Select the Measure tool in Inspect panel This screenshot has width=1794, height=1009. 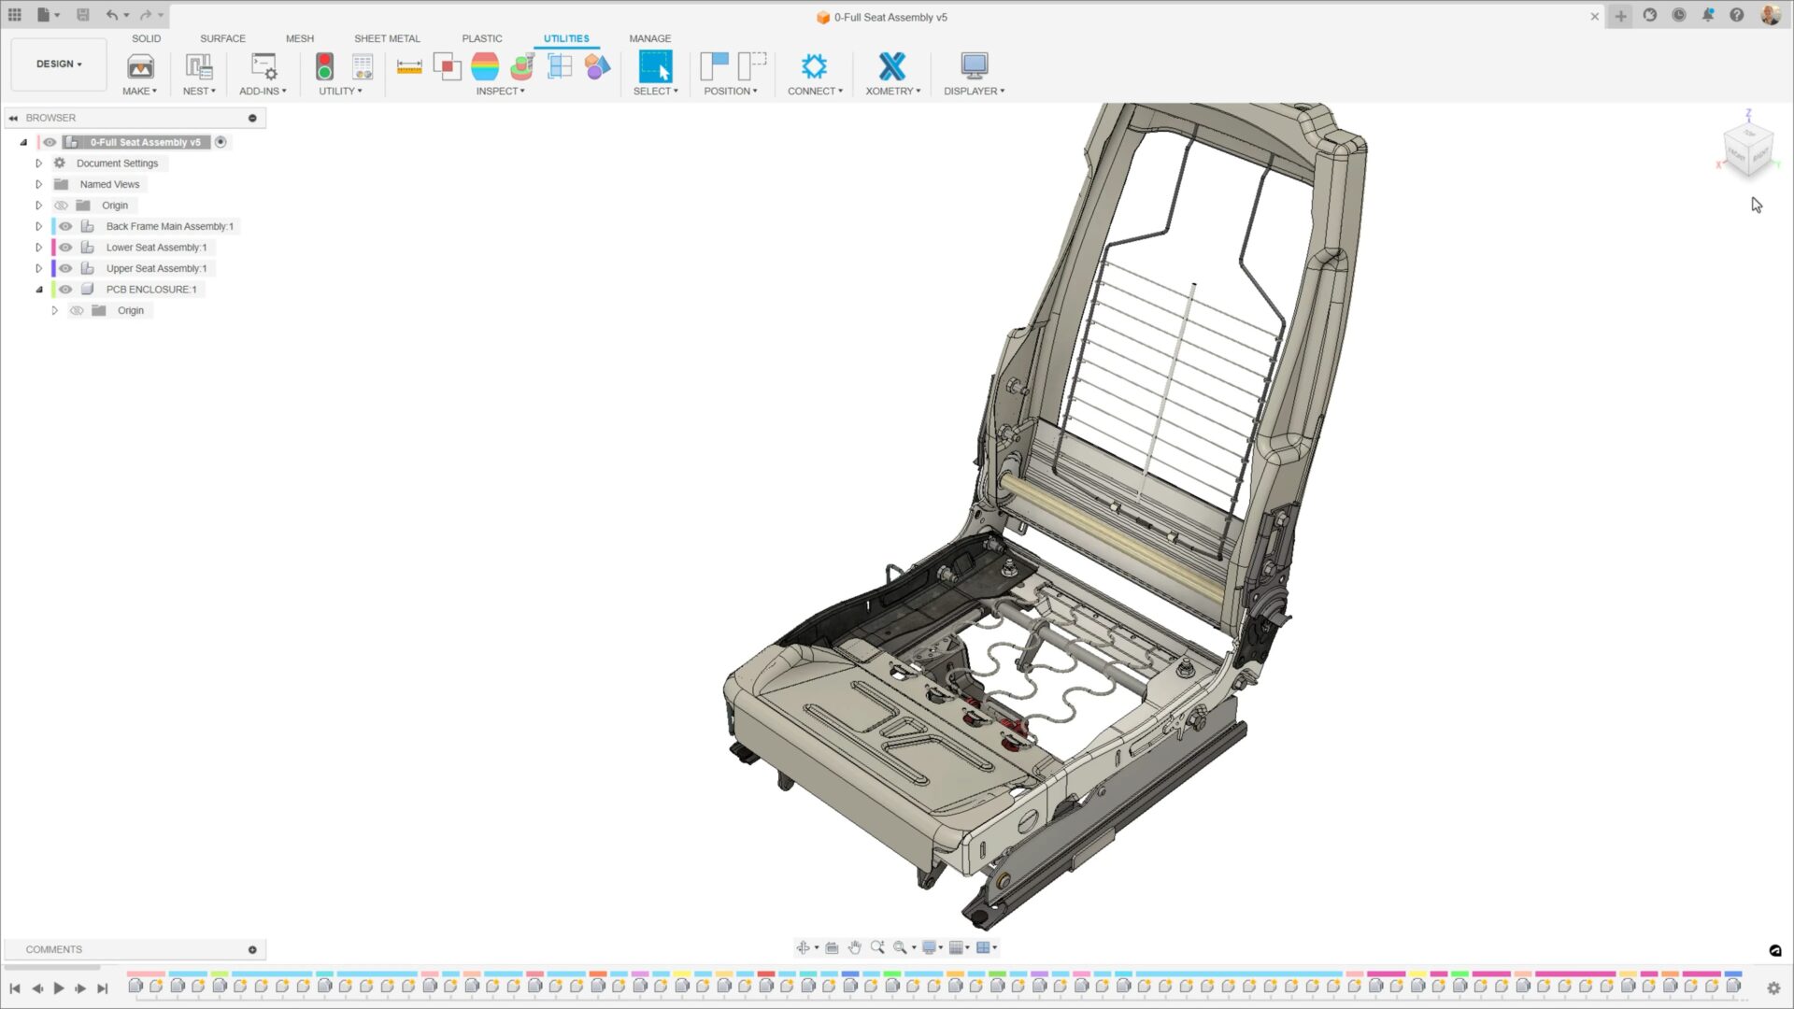pyautogui.click(x=409, y=65)
